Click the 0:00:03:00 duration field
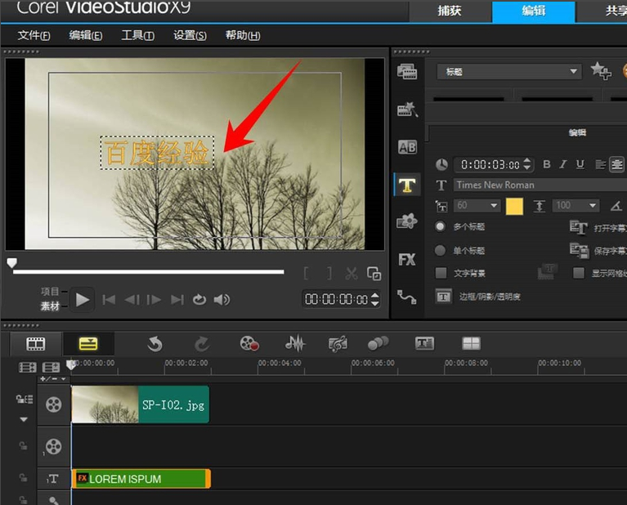 [x=489, y=164]
